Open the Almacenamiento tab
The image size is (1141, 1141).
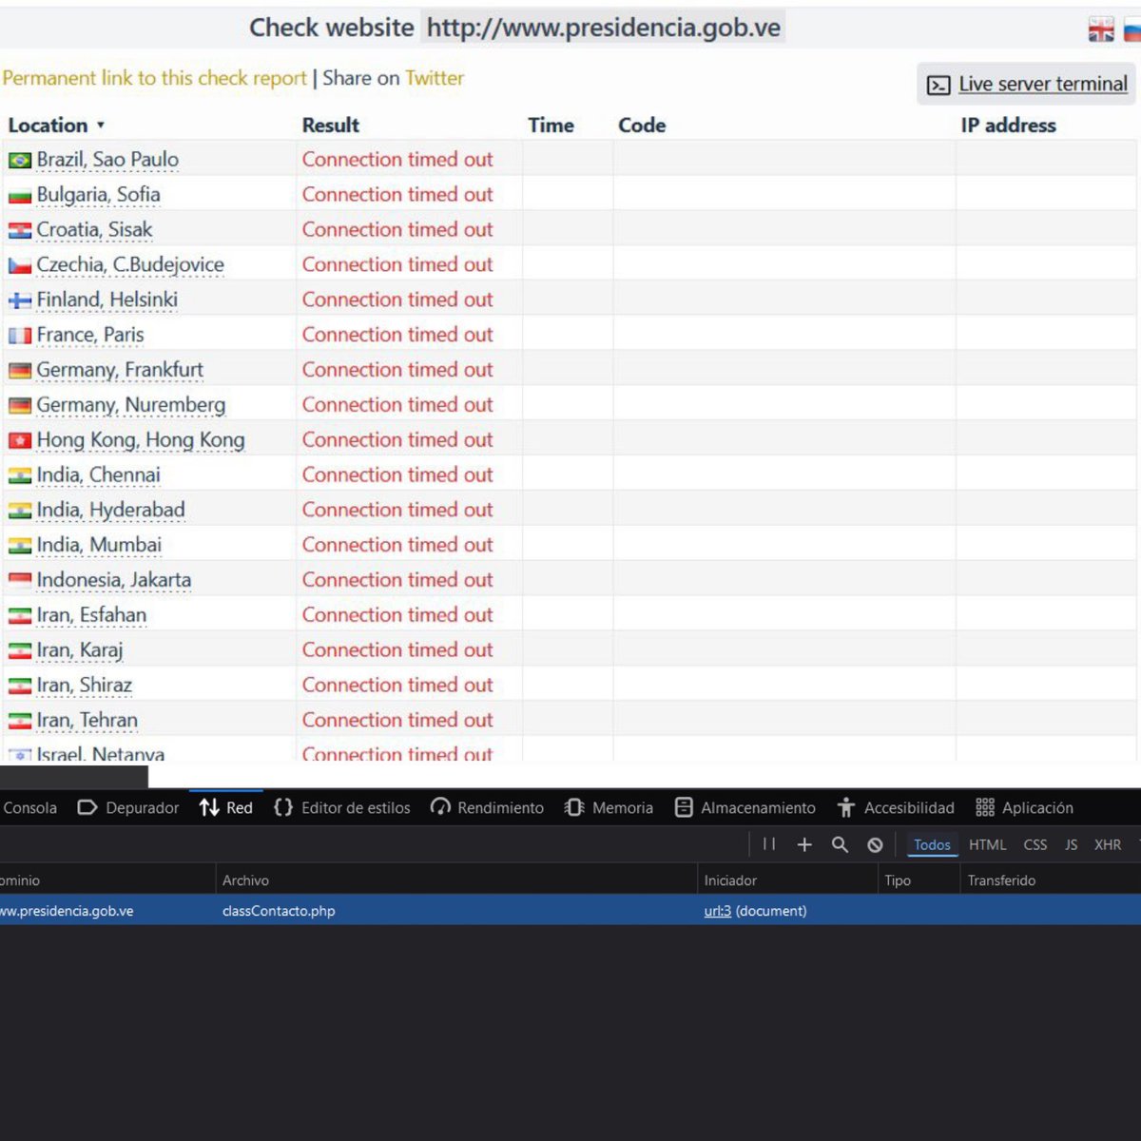pyautogui.click(x=745, y=807)
